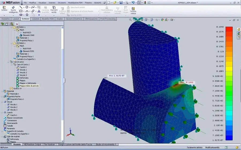Open the NEiFusion analysis tree tab icon
The image size is (241, 150).
click(x=16, y=24)
